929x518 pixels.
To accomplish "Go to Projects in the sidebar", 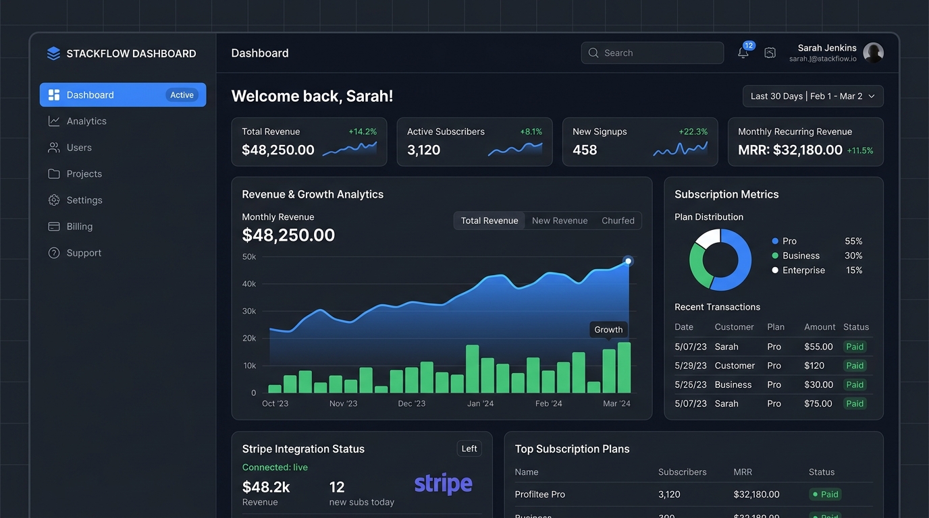I will coord(123,174).
